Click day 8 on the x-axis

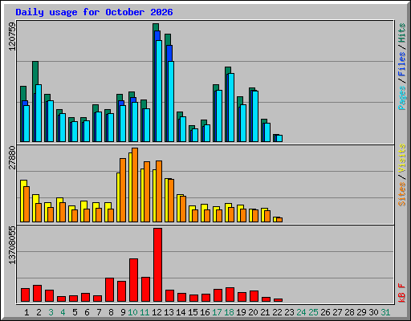click(111, 312)
